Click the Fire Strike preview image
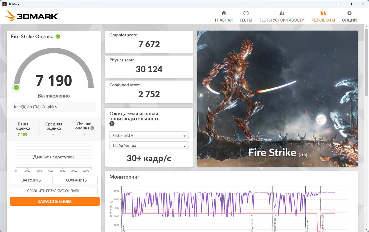This screenshot has height=232, width=369. pos(277,99)
